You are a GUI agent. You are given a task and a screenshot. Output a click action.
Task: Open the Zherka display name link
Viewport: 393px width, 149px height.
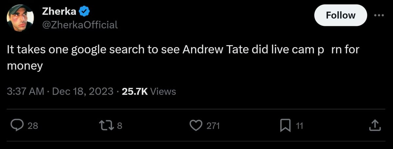click(59, 12)
